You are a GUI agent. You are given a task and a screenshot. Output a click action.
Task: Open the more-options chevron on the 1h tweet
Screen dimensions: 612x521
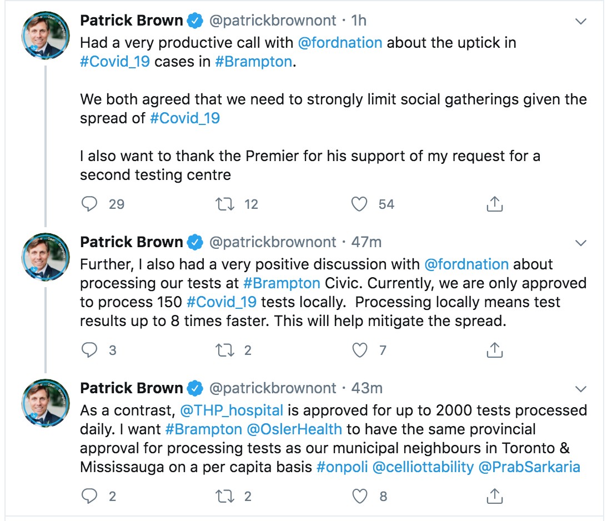581,21
